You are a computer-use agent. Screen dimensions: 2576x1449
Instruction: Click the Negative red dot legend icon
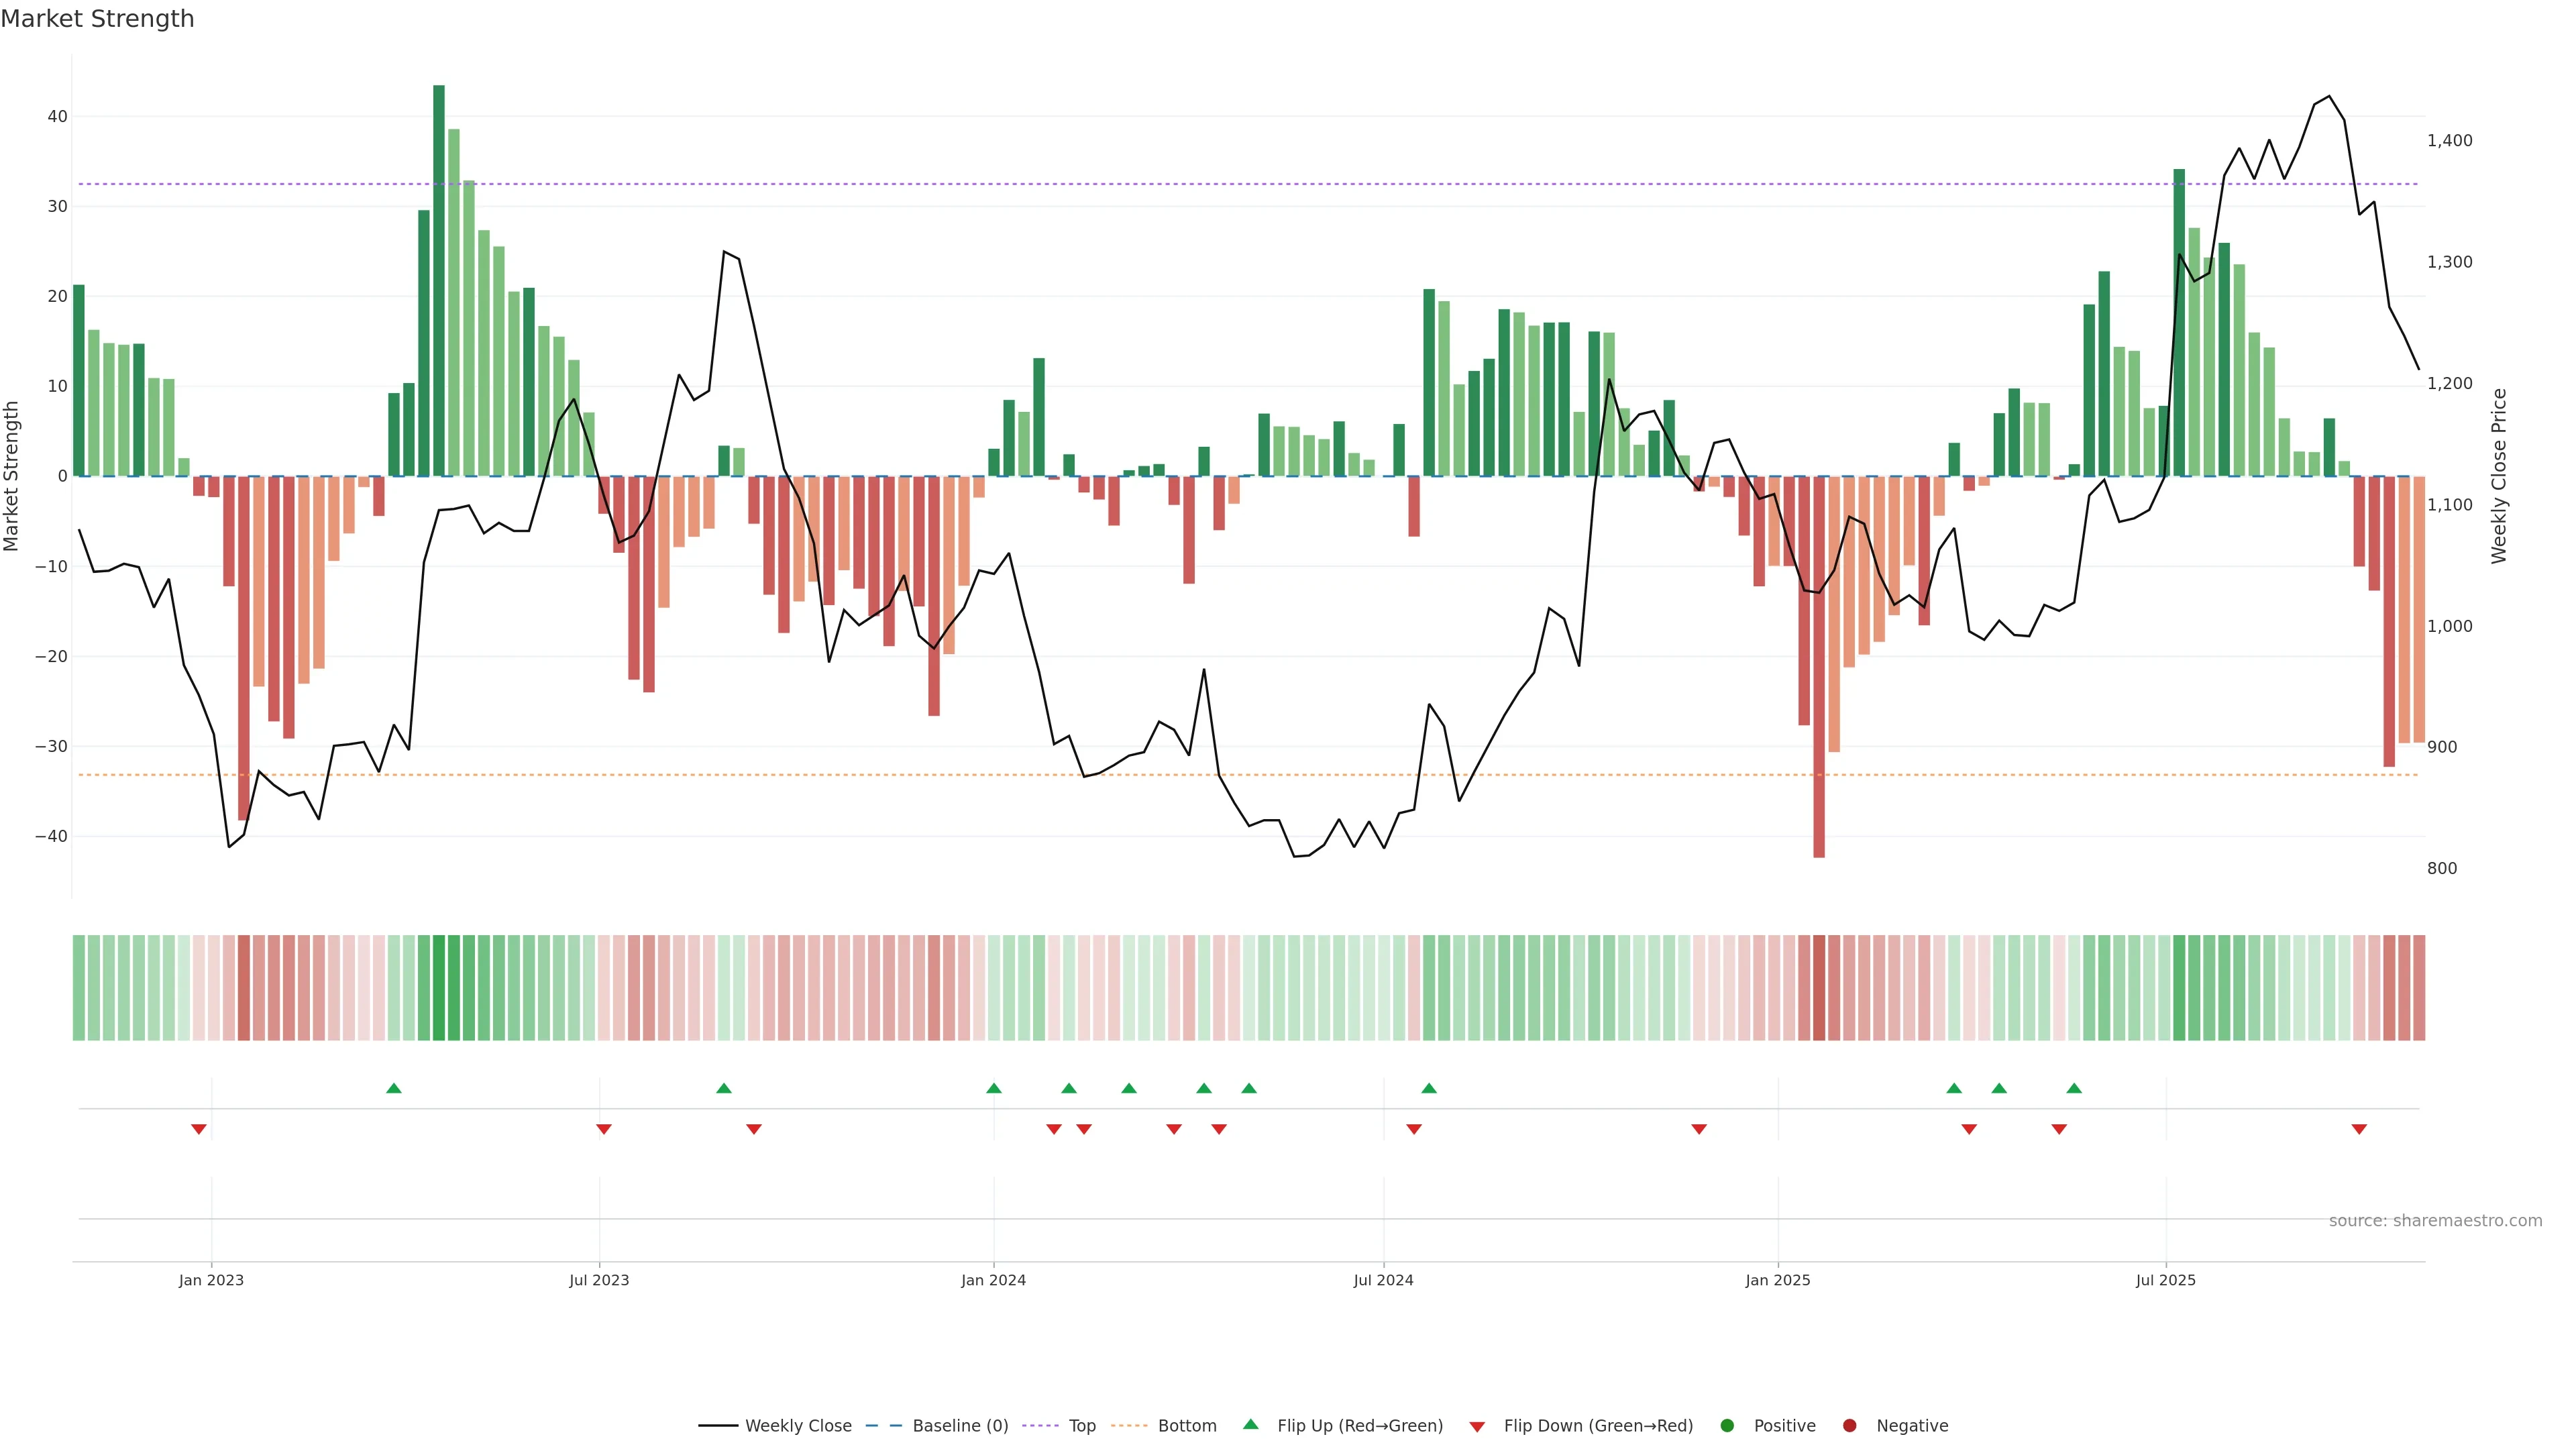tap(1849, 1425)
